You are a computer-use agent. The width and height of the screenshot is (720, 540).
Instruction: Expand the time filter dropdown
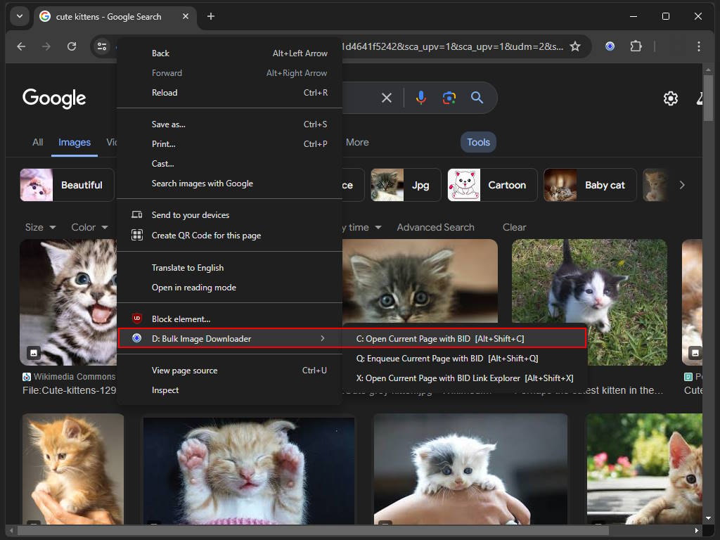(362, 227)
